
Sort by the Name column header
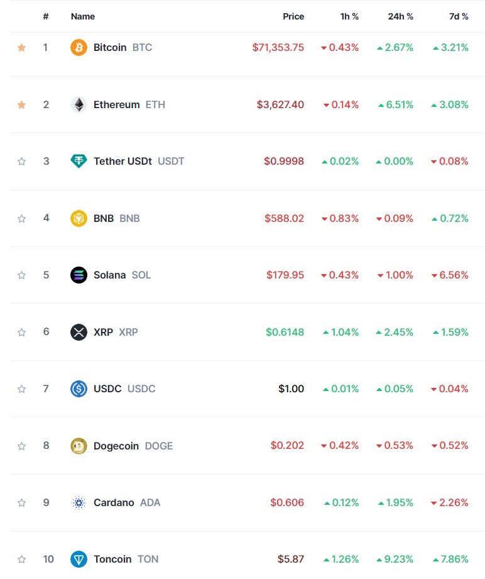tap(83, 16)
